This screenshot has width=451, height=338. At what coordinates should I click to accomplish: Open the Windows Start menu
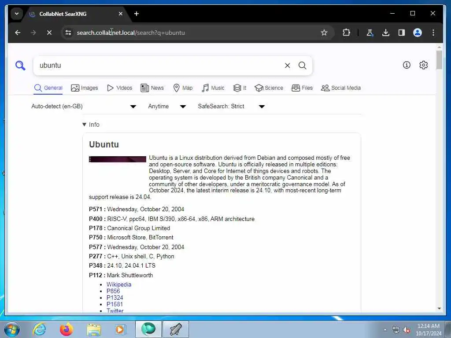[12, 329]
